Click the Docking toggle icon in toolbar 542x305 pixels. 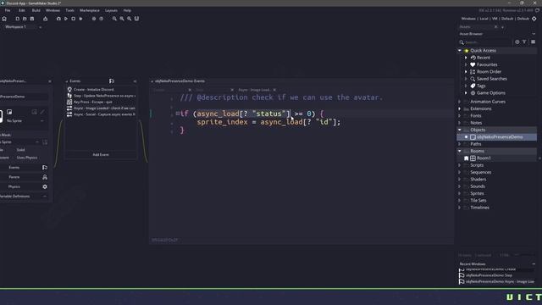[x=136, y=19]
